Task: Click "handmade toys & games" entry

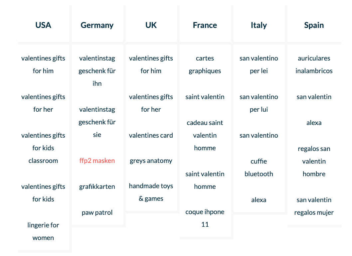Action: pos(151,192)
